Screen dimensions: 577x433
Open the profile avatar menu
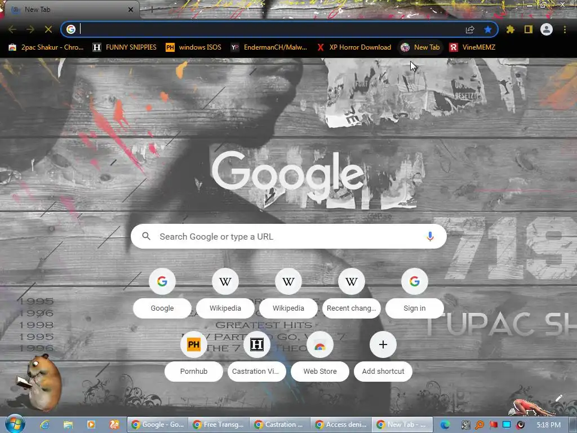point(547,29)
